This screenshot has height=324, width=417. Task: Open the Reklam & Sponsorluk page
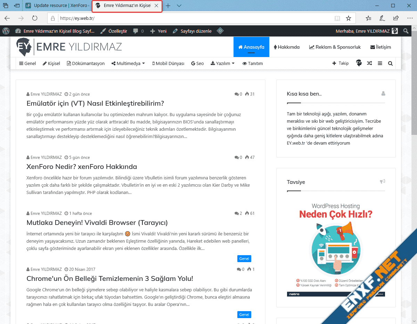(335, 47)
